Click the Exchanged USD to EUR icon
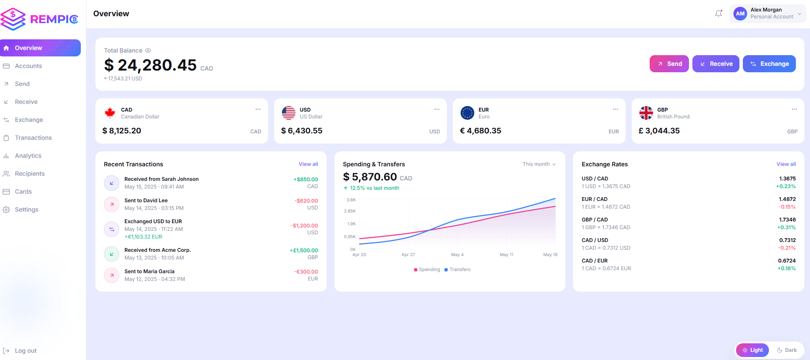 point(112,229)
